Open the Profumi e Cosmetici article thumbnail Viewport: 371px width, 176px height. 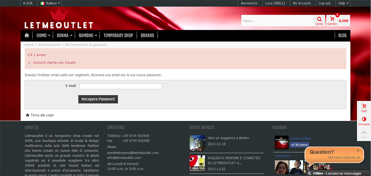click(197, 163)
